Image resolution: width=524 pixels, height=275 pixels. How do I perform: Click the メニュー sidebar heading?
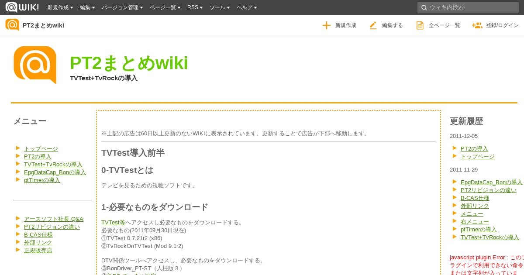point(30,121)
